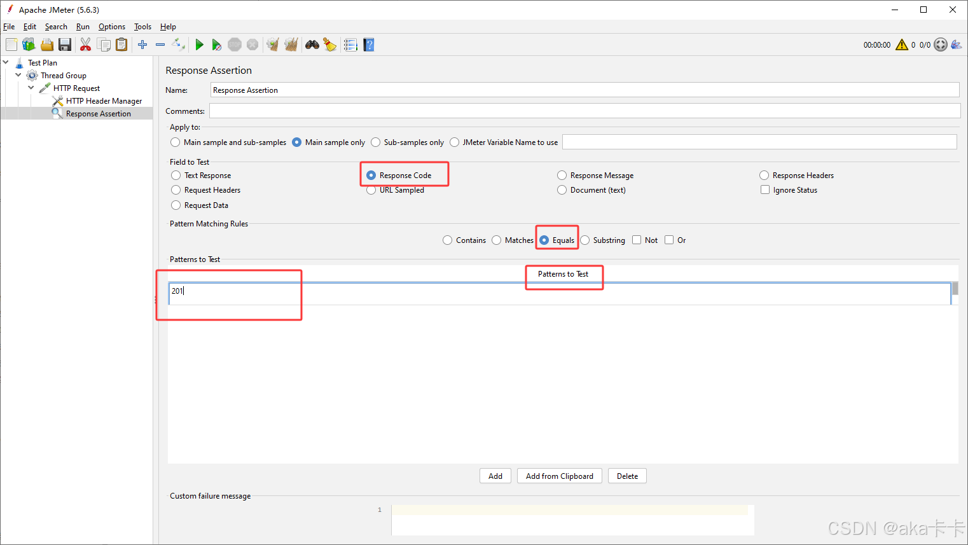Click the Expand All plus icon
This screenshot has width=968, height=545.
pos(142,45)
